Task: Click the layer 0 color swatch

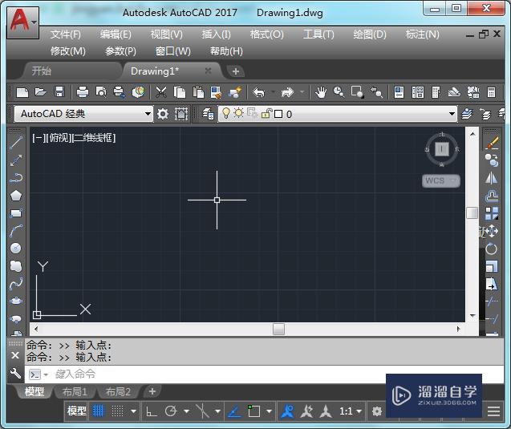Action: [x=278, y=114]
